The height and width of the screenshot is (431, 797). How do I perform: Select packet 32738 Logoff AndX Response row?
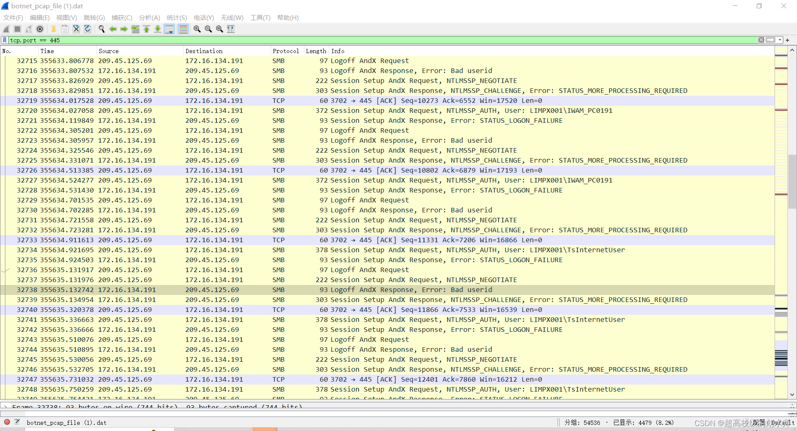click(x=387, y=290)
